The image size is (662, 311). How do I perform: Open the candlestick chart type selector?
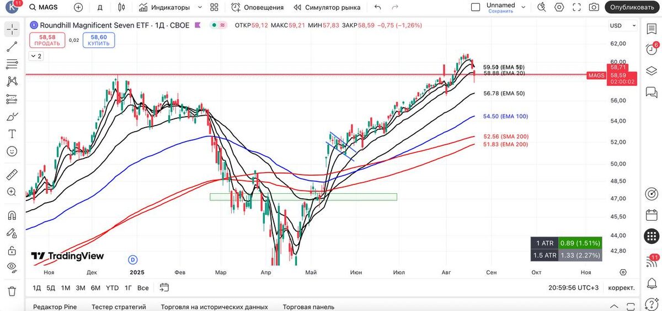[122, 7]
